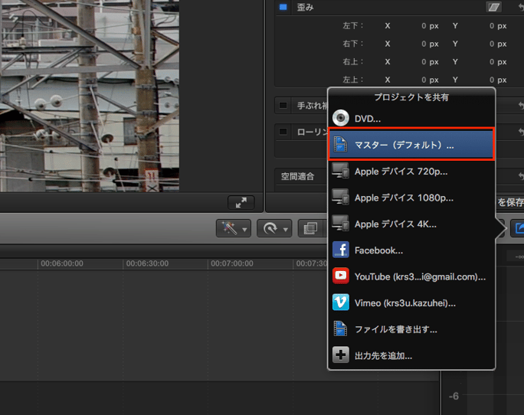The width and height of the screenshot is (524, 415).
Task: Click the Apple デバイス 1080p device icon
Action: (x=341, y=198)
